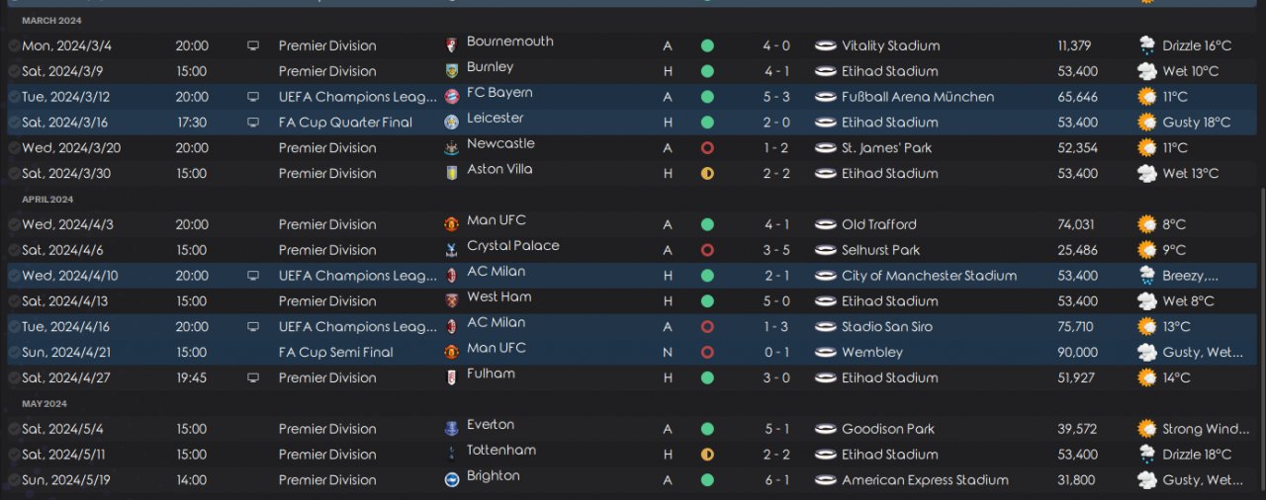Toggle the check circle for Sat, 2024/4/13
The width and height of the screenshot is (1266, 500).
[x=14, y=301]
